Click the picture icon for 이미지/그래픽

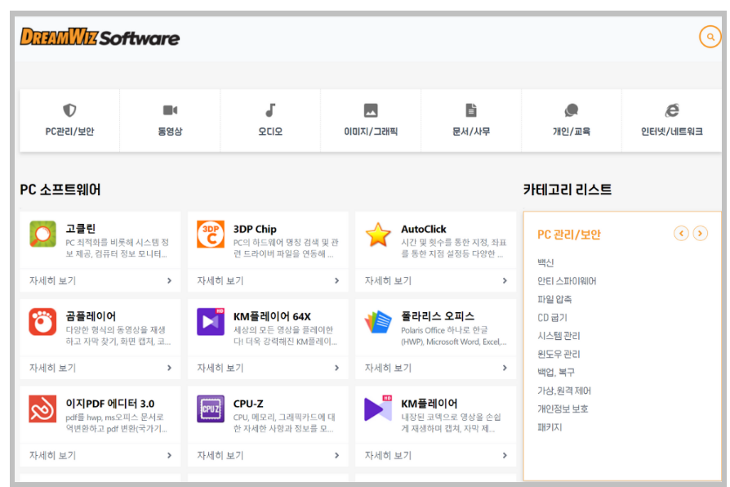[x=371, y=110]
